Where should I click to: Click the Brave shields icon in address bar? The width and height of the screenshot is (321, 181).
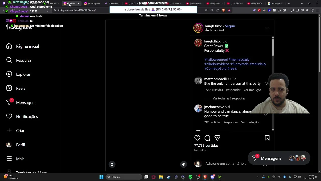coord(223,10)
